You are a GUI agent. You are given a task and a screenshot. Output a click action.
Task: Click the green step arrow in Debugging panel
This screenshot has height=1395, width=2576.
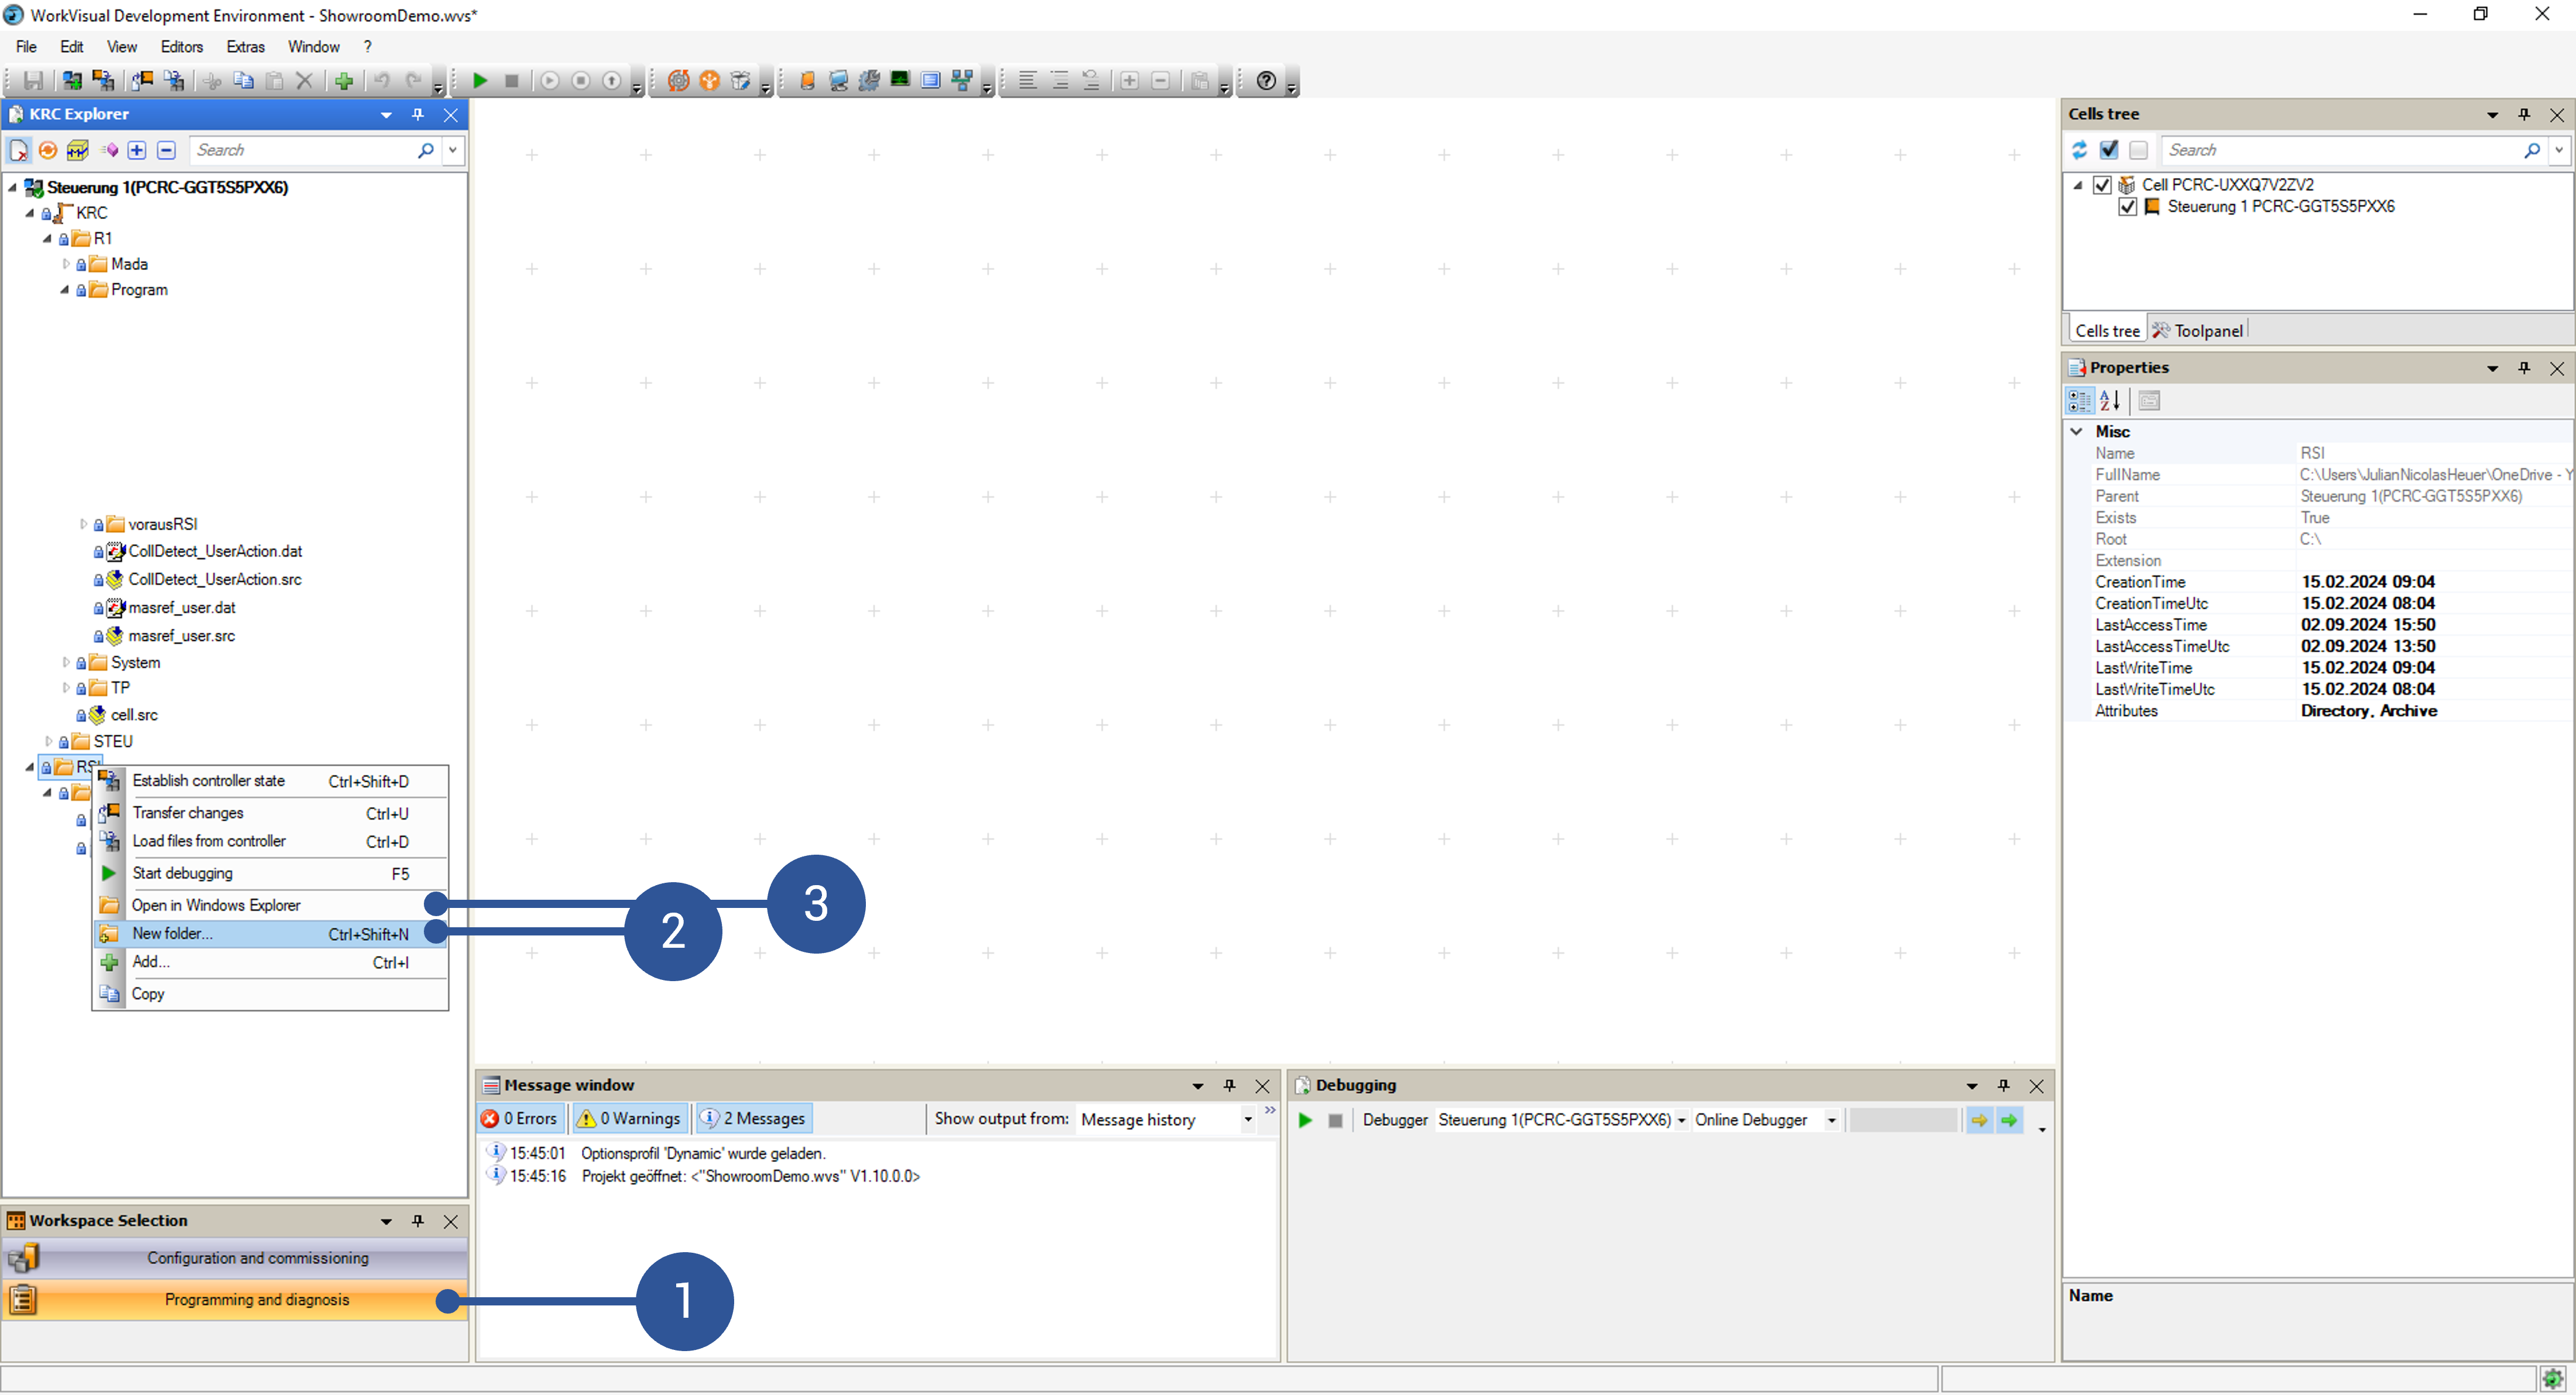[x=2009, y=1120]
